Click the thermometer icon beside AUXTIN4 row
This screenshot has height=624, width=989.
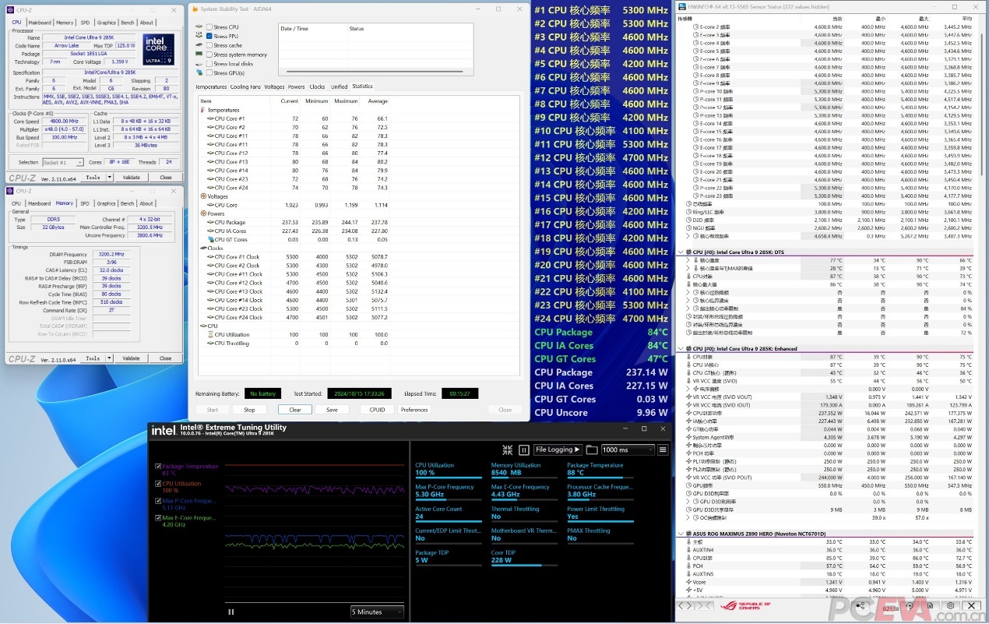click(688, 550)
